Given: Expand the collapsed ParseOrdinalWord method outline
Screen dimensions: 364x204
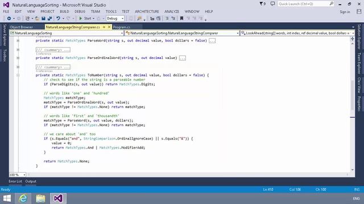Looking at the screenshot, I should click(x=18, y=58).
